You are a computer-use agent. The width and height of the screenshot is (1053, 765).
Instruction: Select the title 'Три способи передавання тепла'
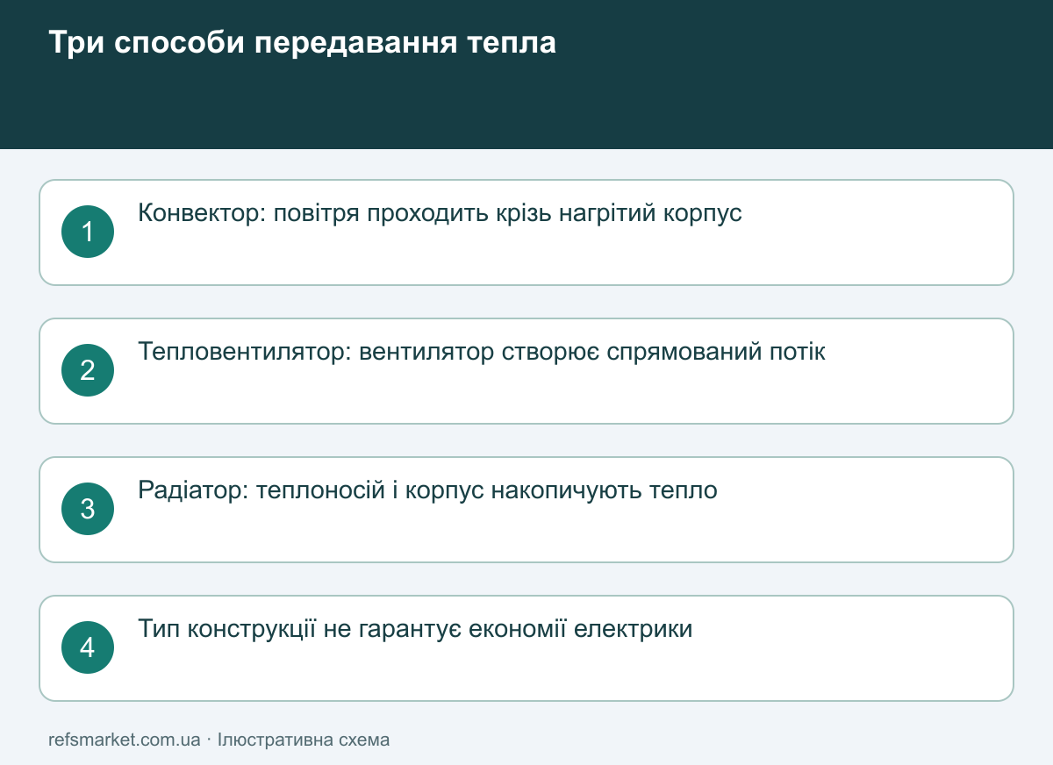coord(302,43)
